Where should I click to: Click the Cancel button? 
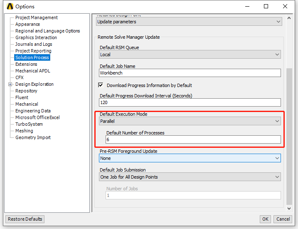tap(283, 219)
